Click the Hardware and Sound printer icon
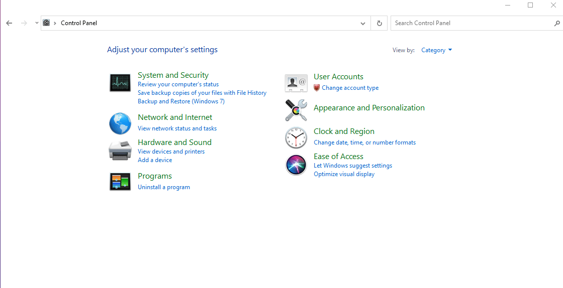The height and width of the screenshot is (288, 563). [120, 151]
